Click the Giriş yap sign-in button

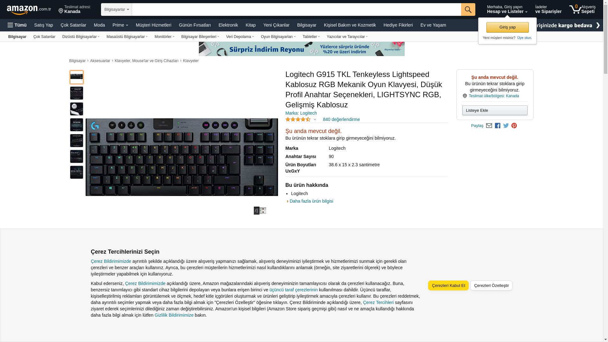click(x=507, y=27)
